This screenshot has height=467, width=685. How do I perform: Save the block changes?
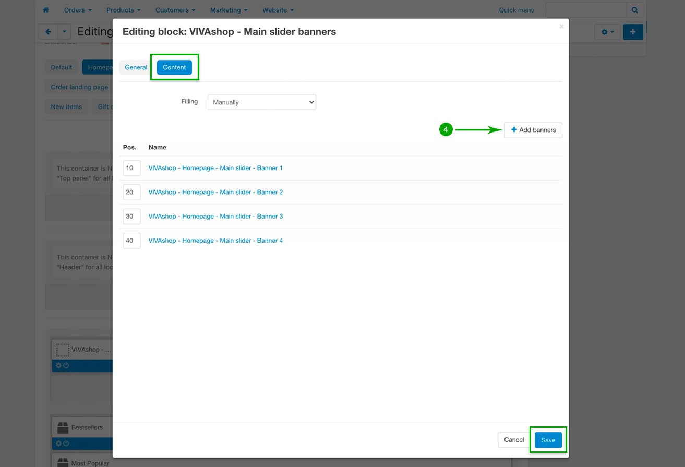coord(548,440)
